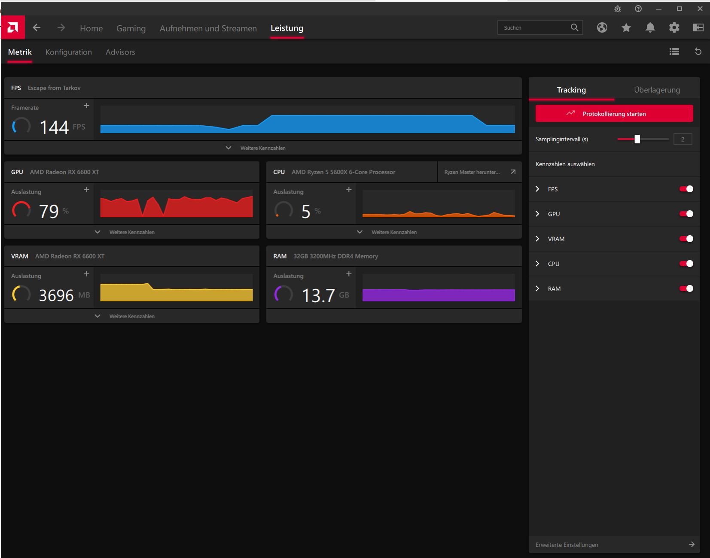Screen dimensions: 710x558
Task: Click the bug report icon
Action: (x=618, y=9)
